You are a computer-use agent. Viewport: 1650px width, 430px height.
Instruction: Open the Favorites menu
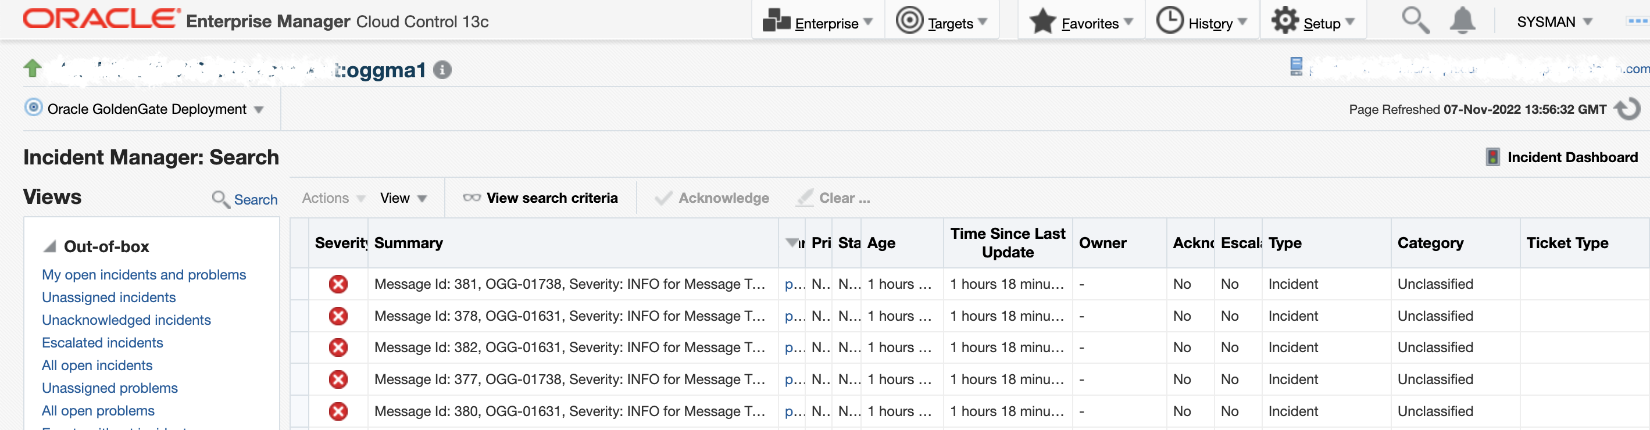point(1081,21)
